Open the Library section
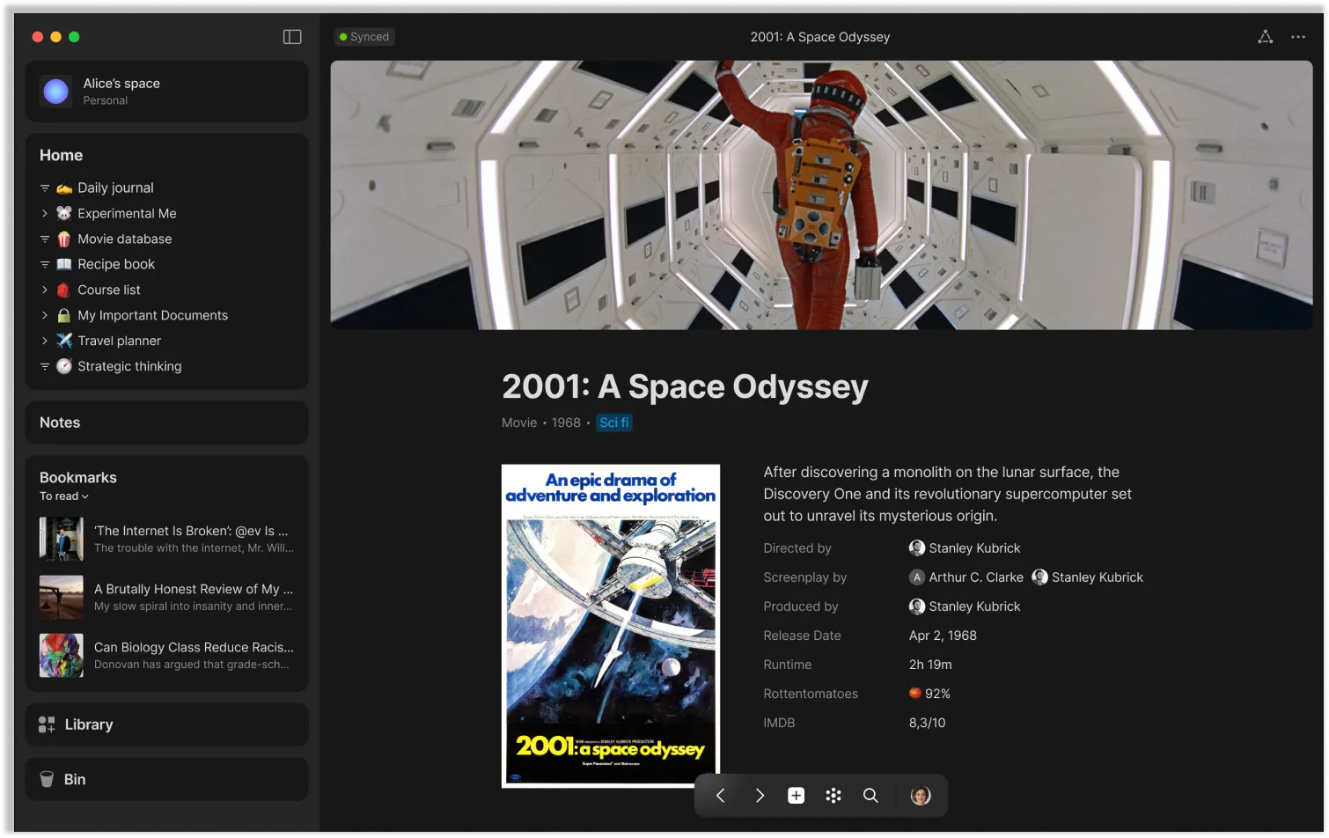The width and height of the screenshot is (1329, 838). [x=89, y=724]
